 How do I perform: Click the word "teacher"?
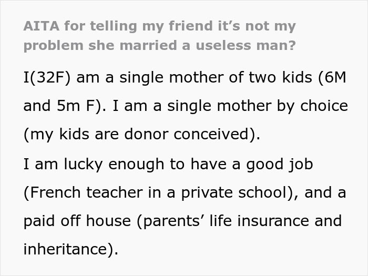click(117, 192)
